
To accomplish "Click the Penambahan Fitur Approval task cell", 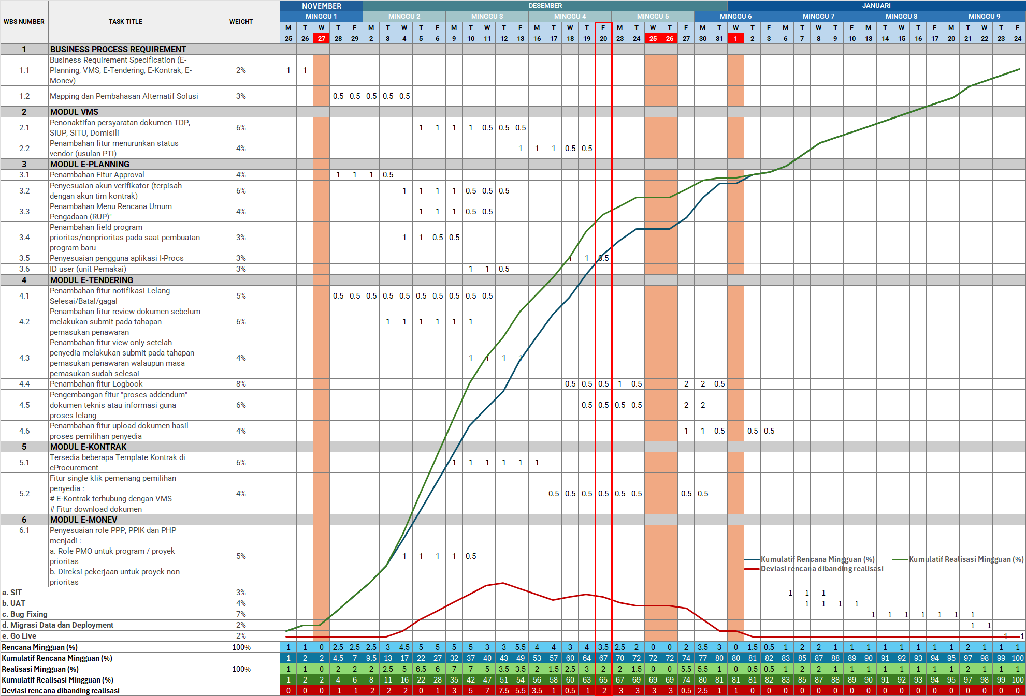I will 97,175.
